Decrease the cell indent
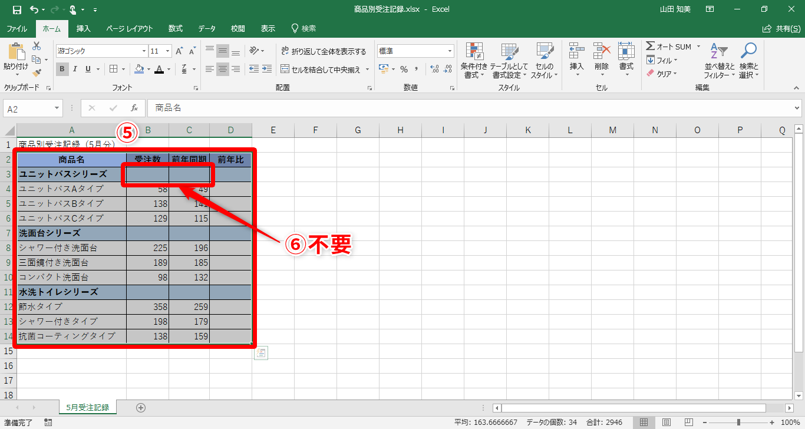 coord(254,69)
